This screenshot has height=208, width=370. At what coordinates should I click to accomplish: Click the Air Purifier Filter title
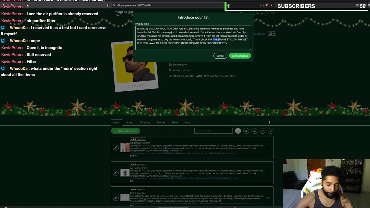click(139, 168)
